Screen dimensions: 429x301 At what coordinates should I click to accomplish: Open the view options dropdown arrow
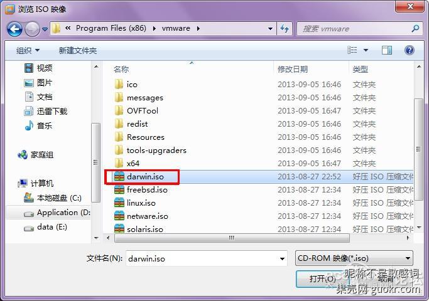pyautogui.click(x=366, y=50)
